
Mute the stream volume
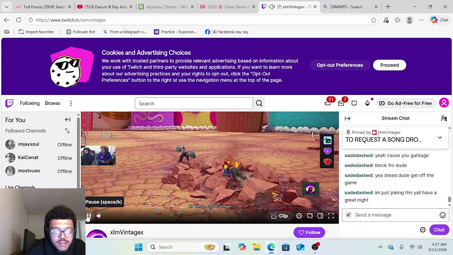[99, 216]
